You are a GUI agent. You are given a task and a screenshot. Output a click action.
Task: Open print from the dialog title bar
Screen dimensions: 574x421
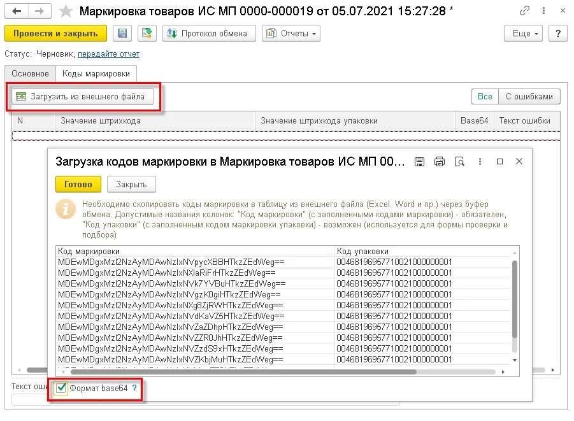(440, 162)
